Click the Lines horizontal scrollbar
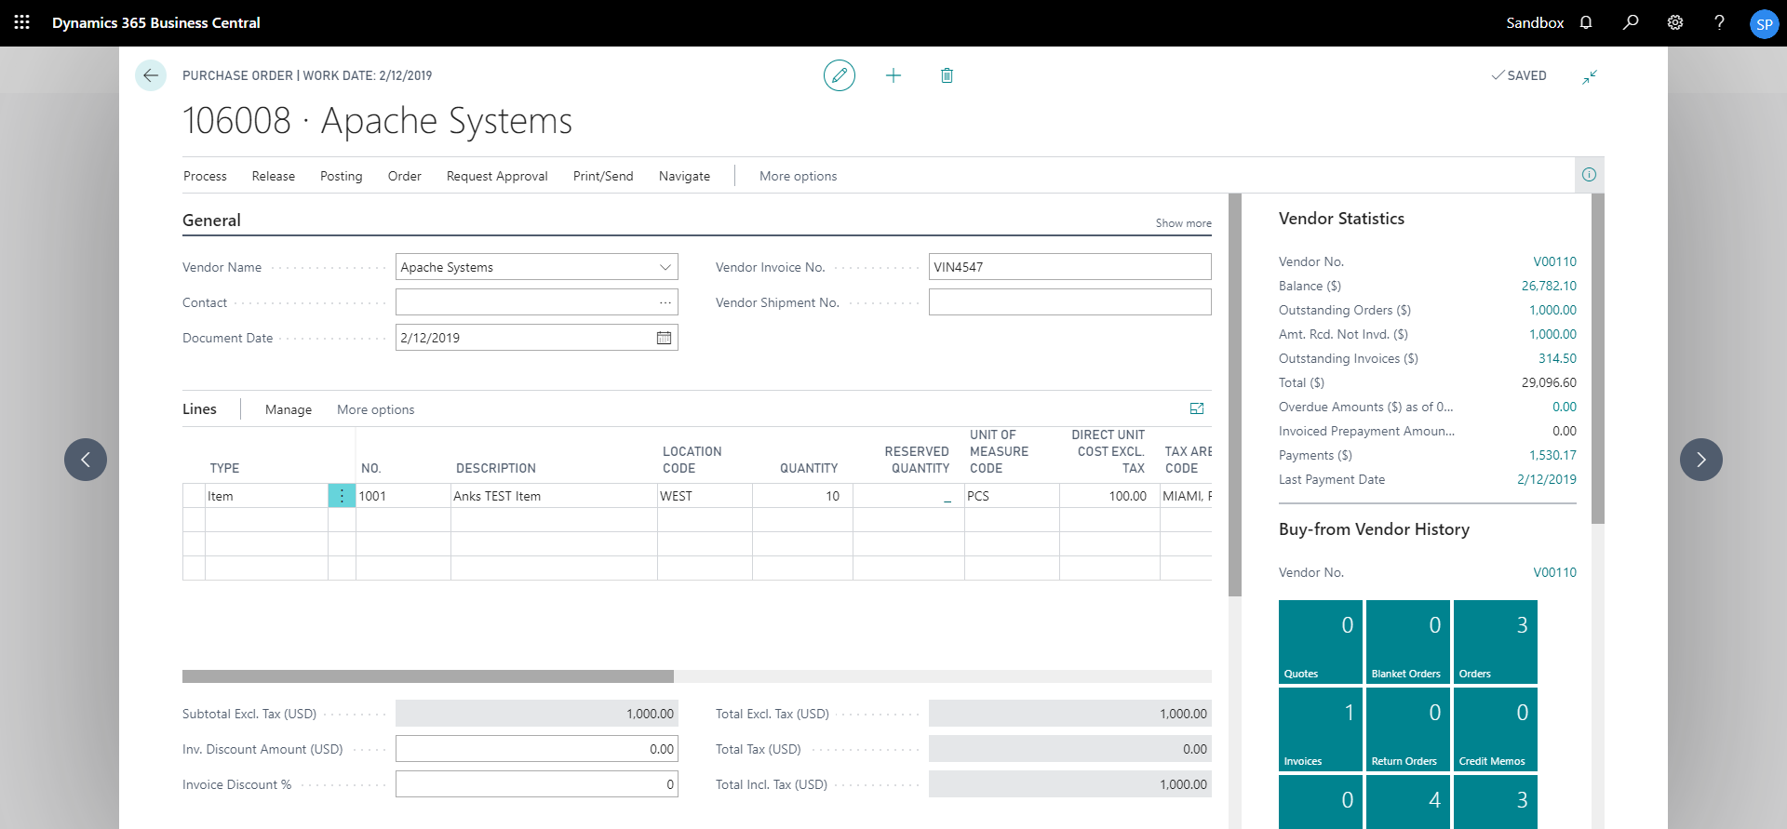 [x=428, y=676]
